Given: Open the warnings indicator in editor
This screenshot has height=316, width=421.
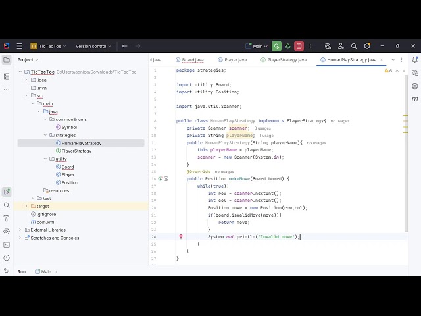Looking at the screenshot, I should (388, 71).
